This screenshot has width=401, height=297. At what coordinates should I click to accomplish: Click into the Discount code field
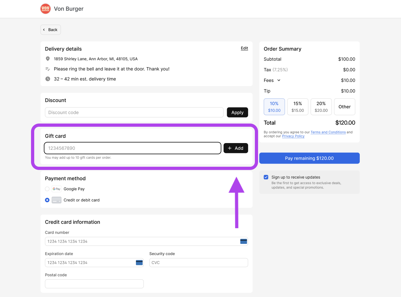coord(134,112)
